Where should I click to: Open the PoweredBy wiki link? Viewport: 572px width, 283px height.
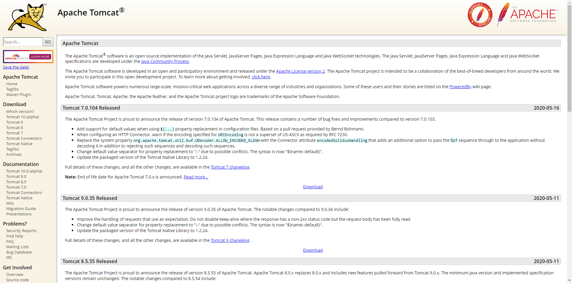[460, 87]
